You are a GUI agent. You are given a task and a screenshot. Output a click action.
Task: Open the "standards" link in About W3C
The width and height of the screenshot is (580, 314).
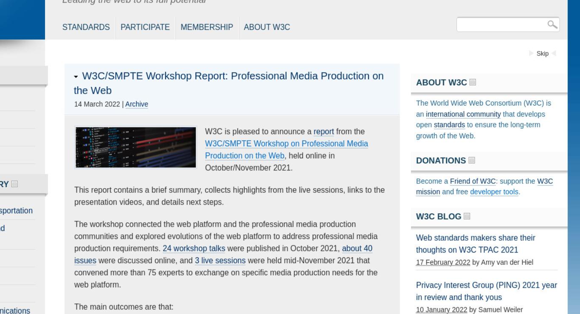[x=449, y=125]
